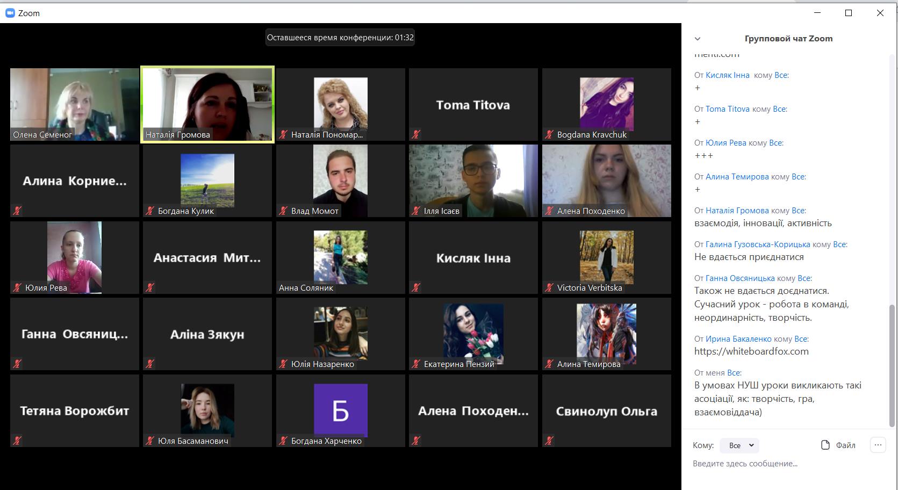This screenshot has width=898, height=490.
Task: Click the muted mic icon on Наталія Пономар... tile
Action: click(x=283, y=135)
